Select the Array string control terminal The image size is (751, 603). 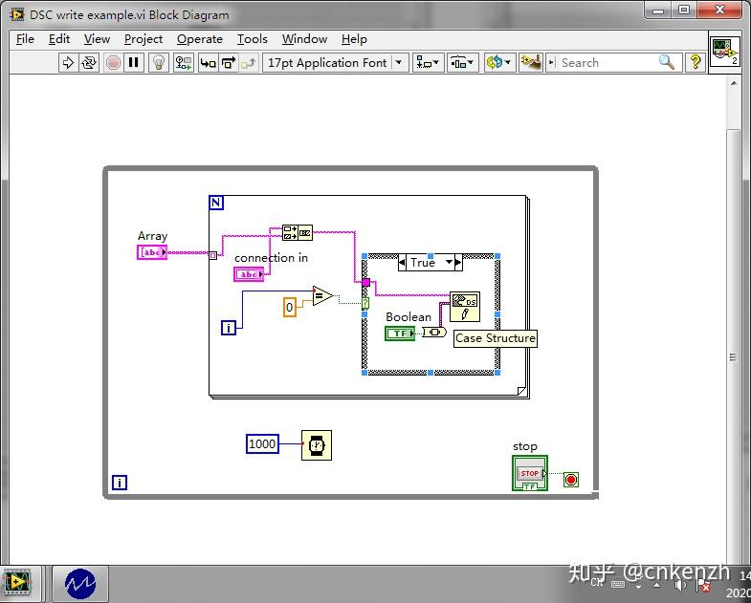click(152, 252)
